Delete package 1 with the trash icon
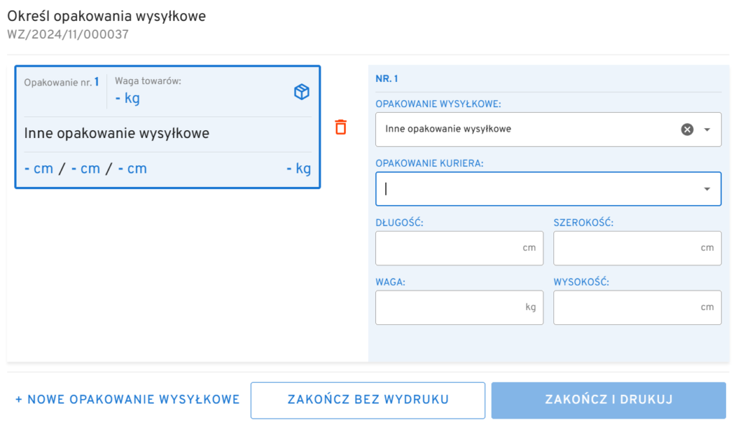 [x=341, y=127]
